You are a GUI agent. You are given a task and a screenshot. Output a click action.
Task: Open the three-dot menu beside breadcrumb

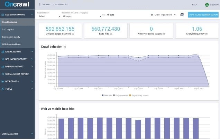click(x=40, y=4)
